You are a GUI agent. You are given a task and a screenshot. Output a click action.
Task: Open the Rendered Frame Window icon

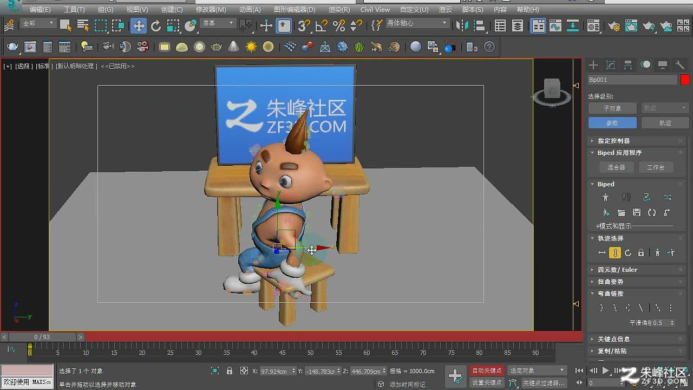pyautogui.click(x=631, y=25)
